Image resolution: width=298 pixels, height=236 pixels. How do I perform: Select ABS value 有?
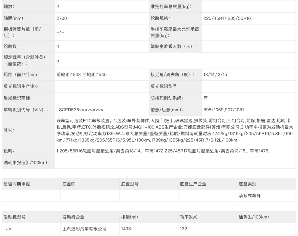point(206,98)
